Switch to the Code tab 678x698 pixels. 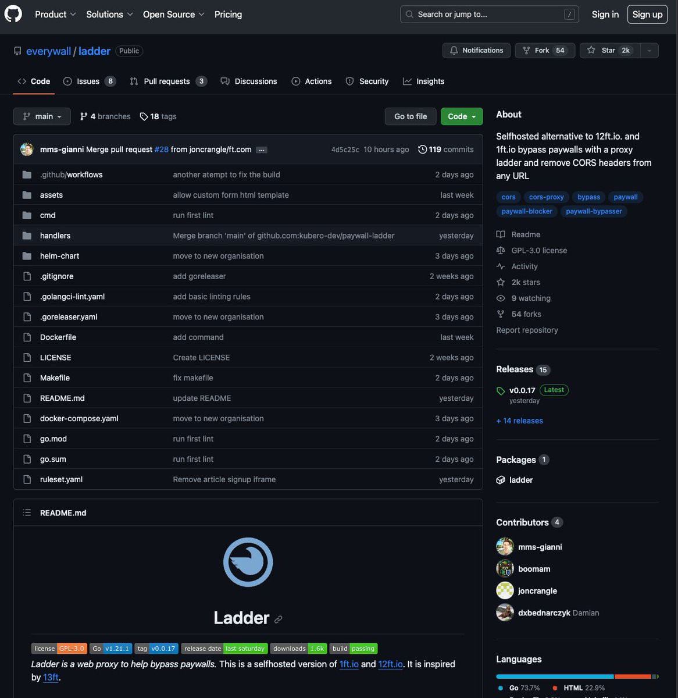34,81
